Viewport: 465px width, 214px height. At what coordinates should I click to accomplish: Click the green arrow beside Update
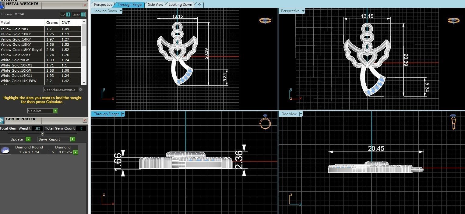coord(28,139)
